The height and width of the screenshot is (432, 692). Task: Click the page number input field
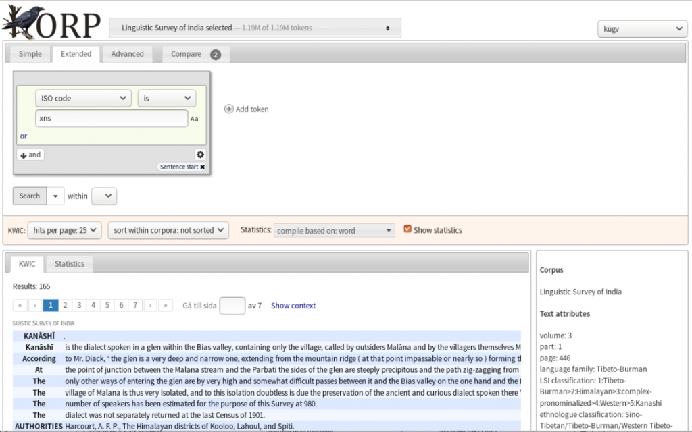pyautogui.click(x=232, y=306)
